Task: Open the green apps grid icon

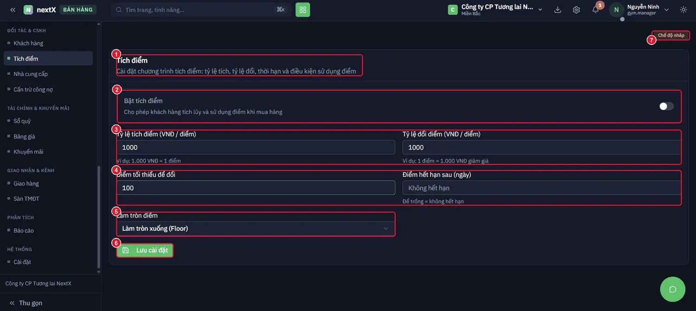Action: [303, 10]
